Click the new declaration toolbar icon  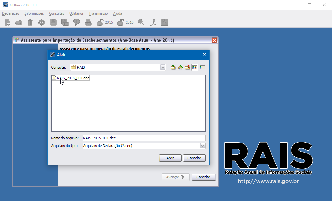pos(7,22)
